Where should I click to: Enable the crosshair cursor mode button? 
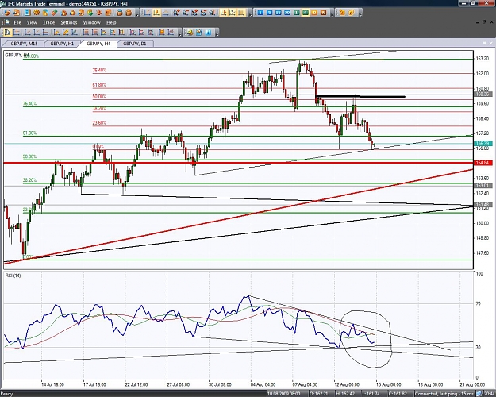17,32
